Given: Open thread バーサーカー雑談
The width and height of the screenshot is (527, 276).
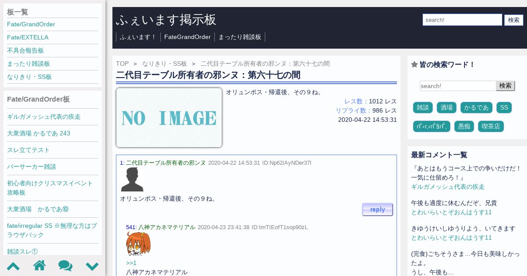Looking at the screenshot, I should pos(32,166).
